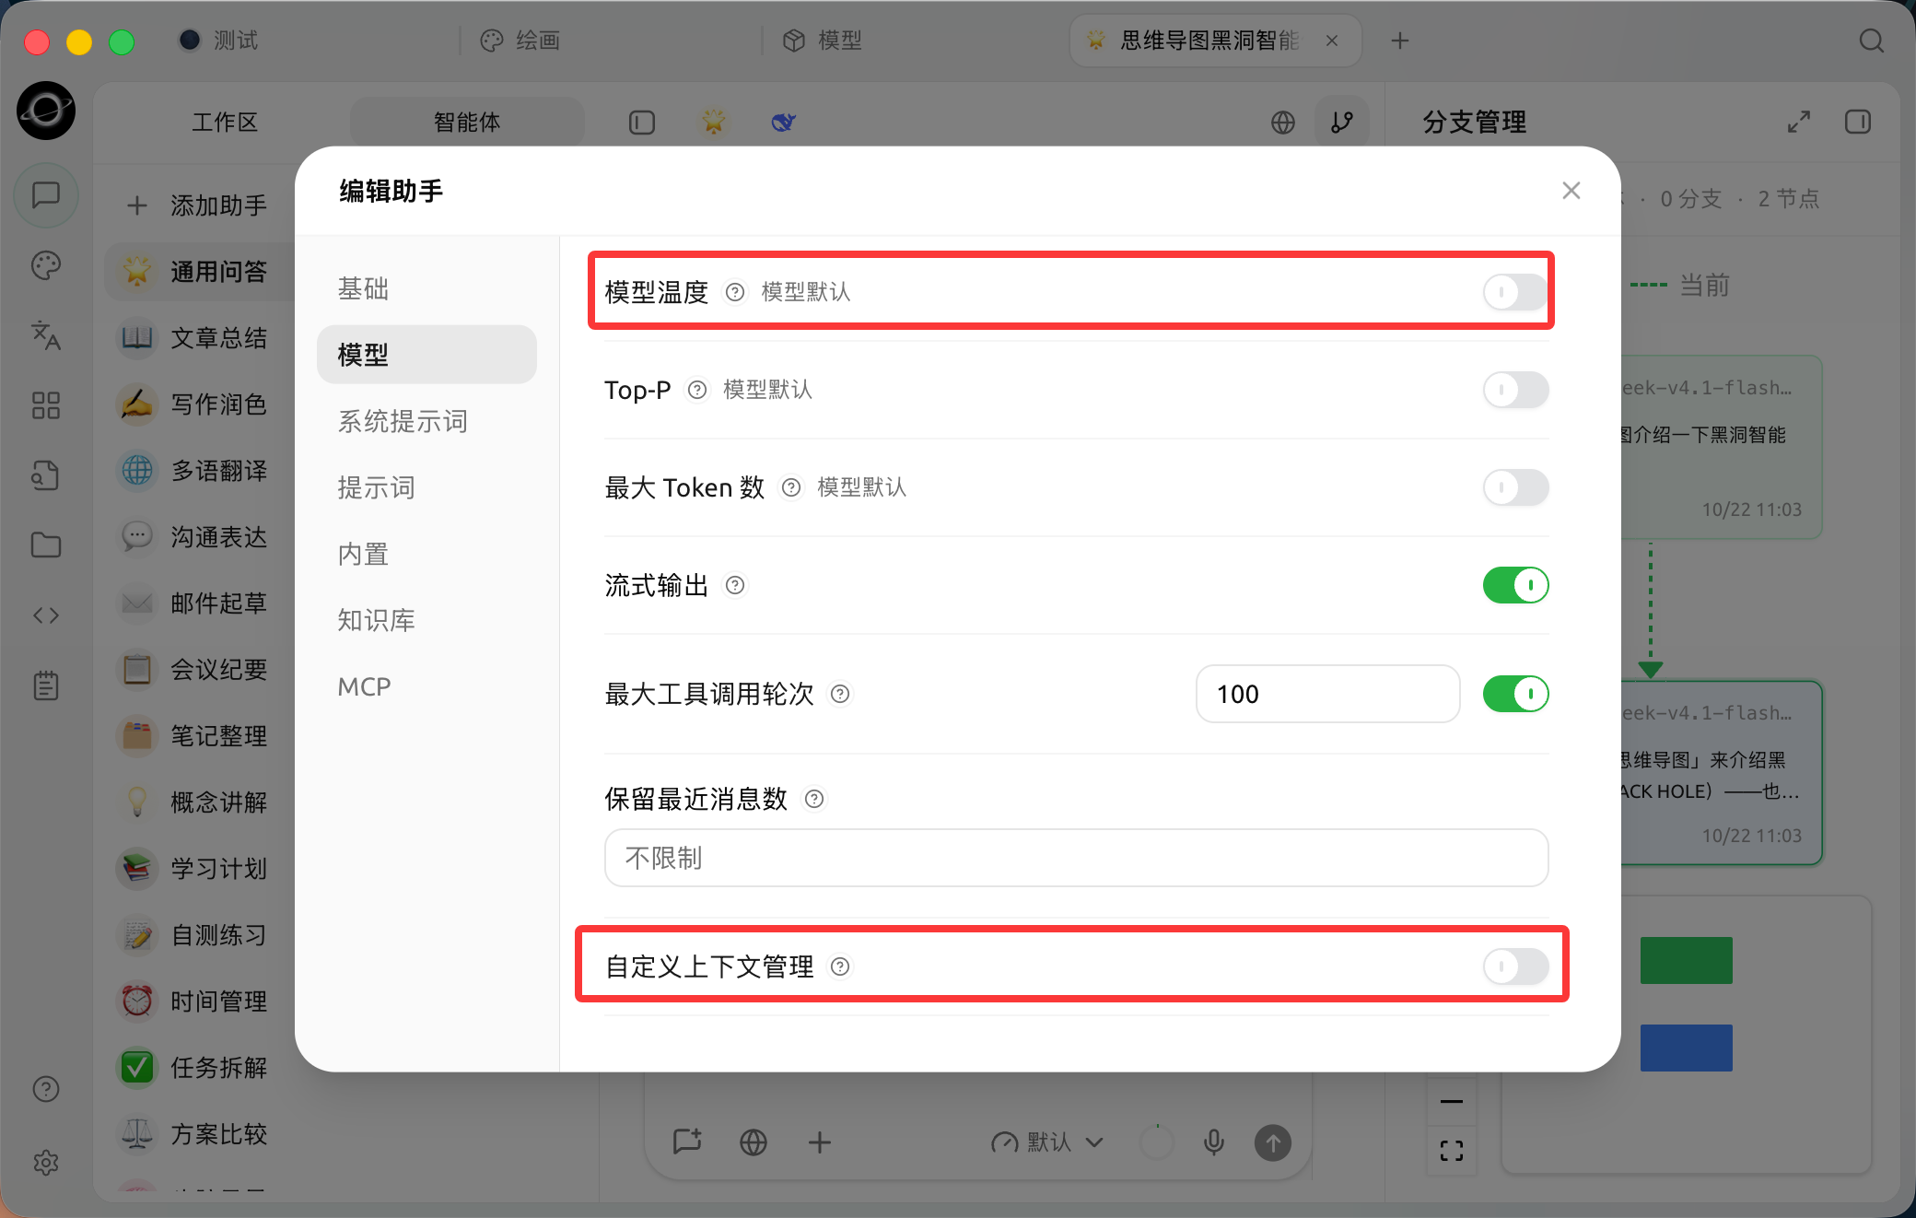Select the 文章总结 assistant
This screenshot has width=1916, height=1218.
198,338
